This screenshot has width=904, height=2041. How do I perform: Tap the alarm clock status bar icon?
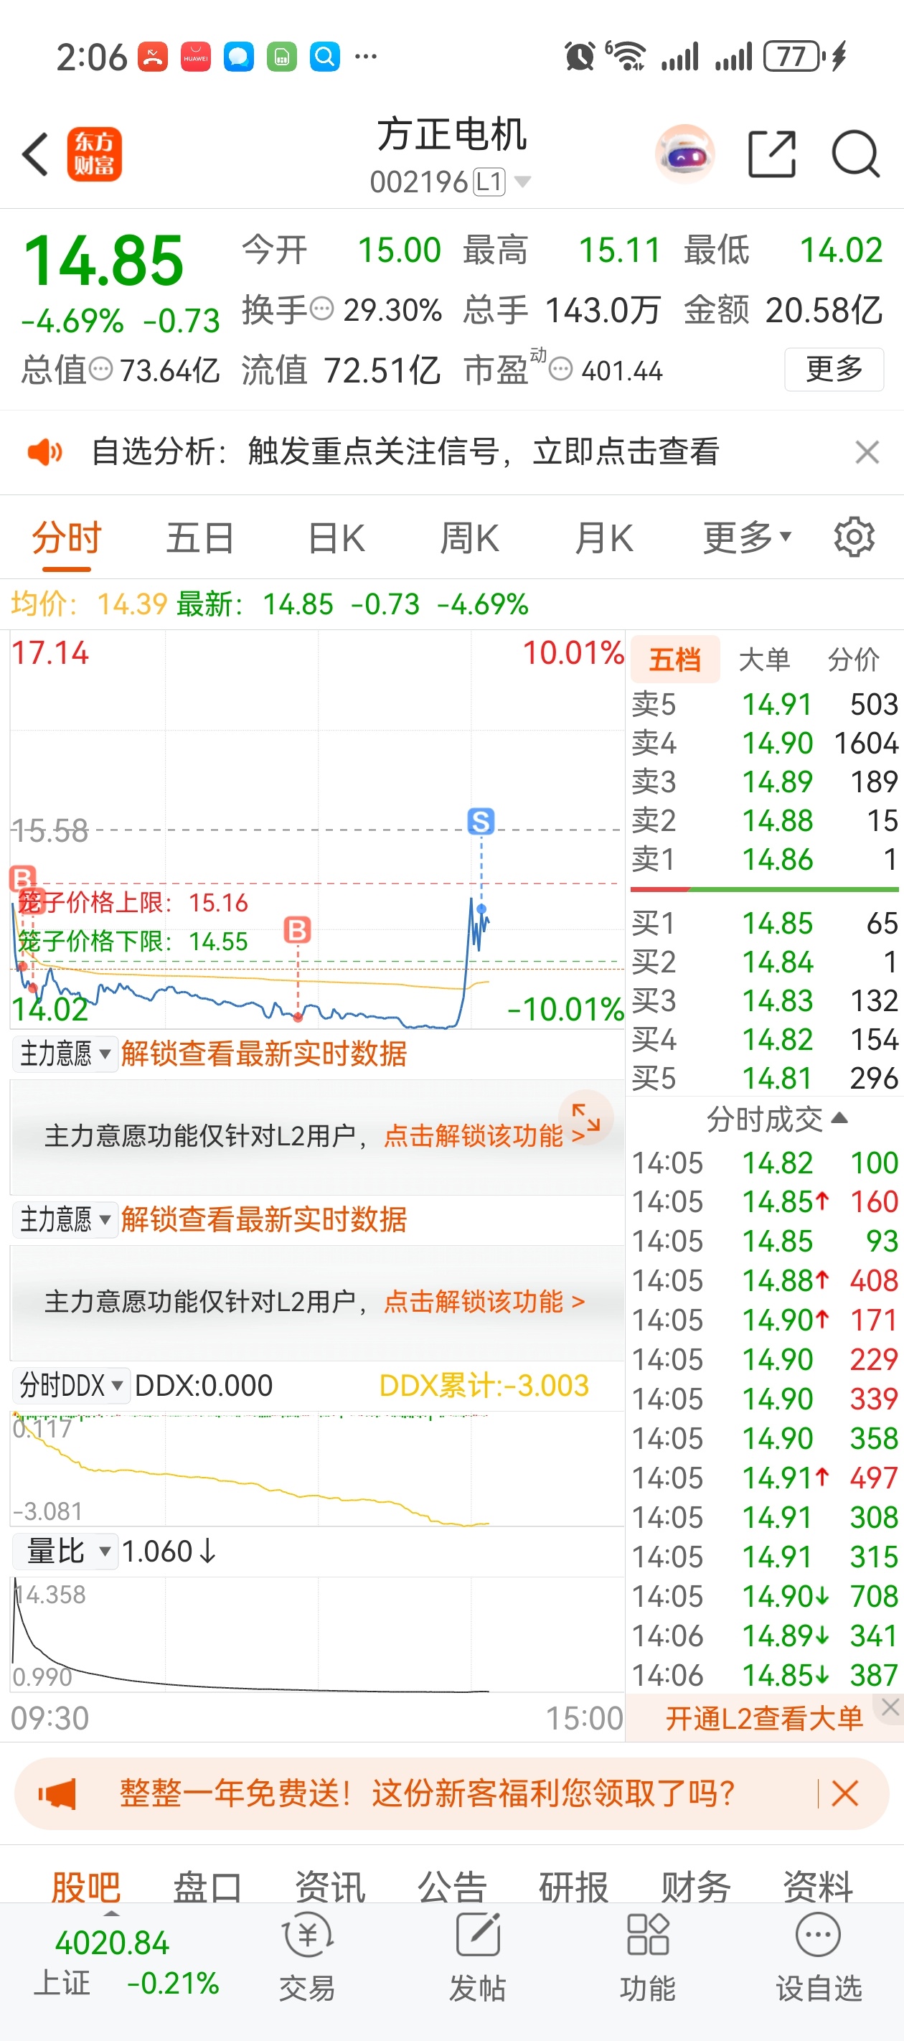(x=579, y=56)
